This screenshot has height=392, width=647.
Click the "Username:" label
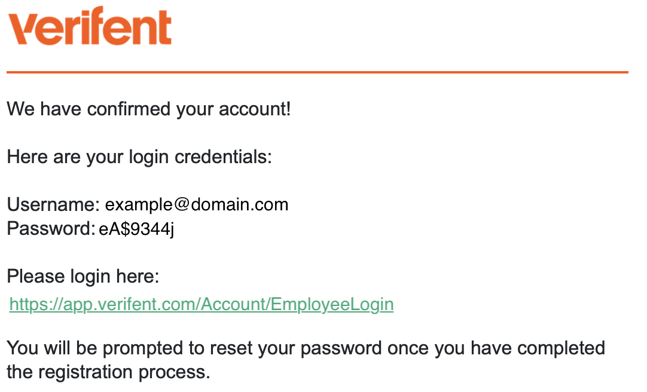pyautogui.click(x=53, y=205)
